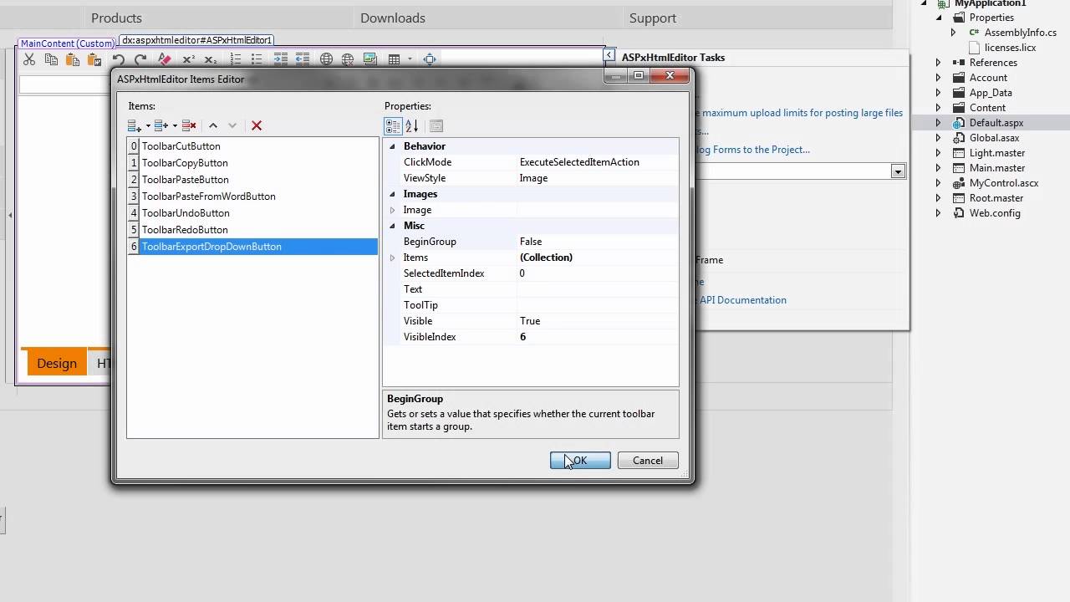Click the Paste icon in the HTML editor toolbar
Screen dimensions: 1070x602
tap(73, 59)
